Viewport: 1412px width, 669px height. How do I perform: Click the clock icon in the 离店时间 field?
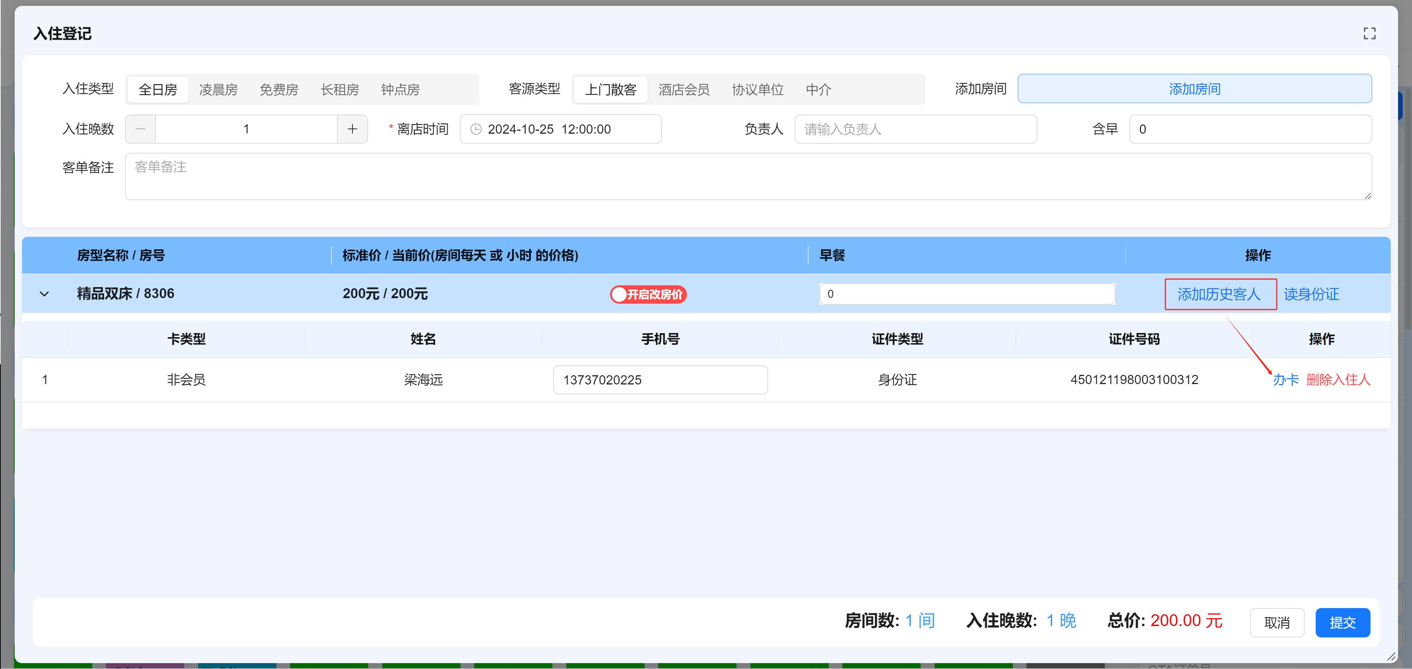[476, 129]
